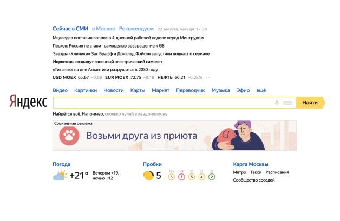Open the on-screen keyboard icon
This screenshot has height=221, width=340.
coord(287,102)
